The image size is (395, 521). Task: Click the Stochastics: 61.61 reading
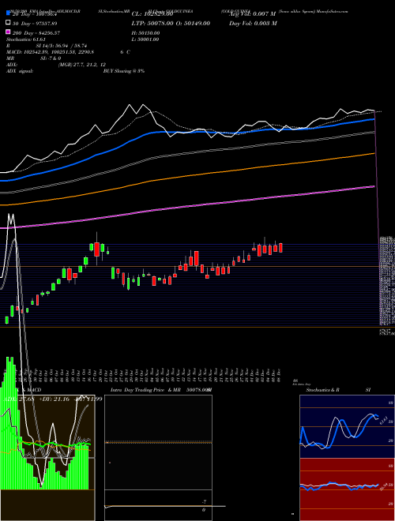pyautogui.click(x=25, y=39)
